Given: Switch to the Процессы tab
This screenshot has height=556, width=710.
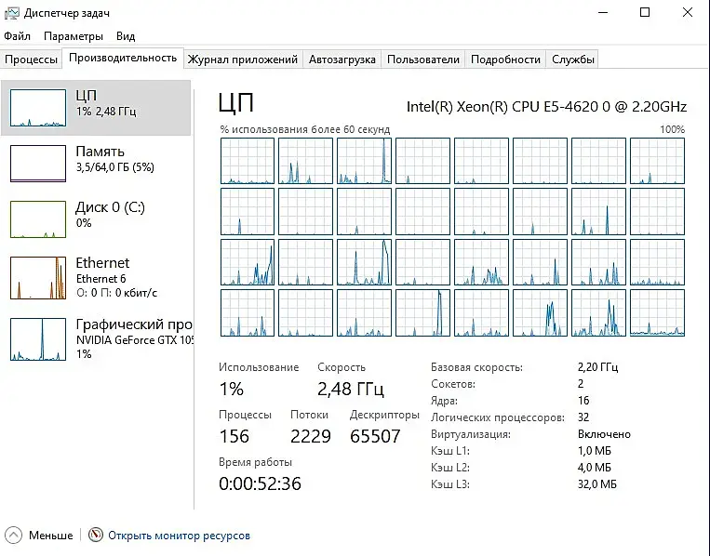Looking at the screenshot, I should pos(32,59).
